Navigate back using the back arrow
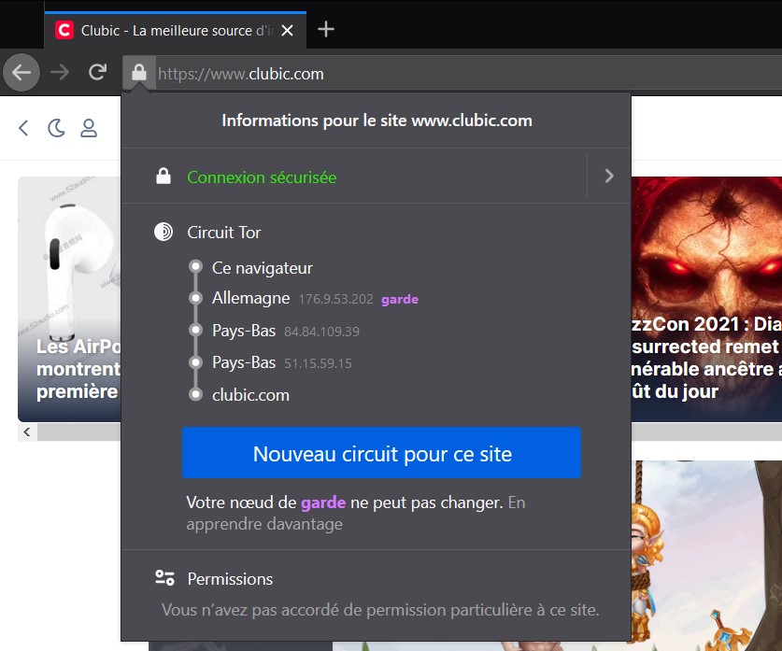Screen dimensions: 782x651 [x=21, y=72]
